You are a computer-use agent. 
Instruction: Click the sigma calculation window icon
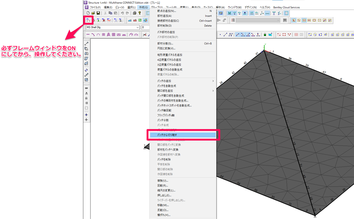[115, 20]
